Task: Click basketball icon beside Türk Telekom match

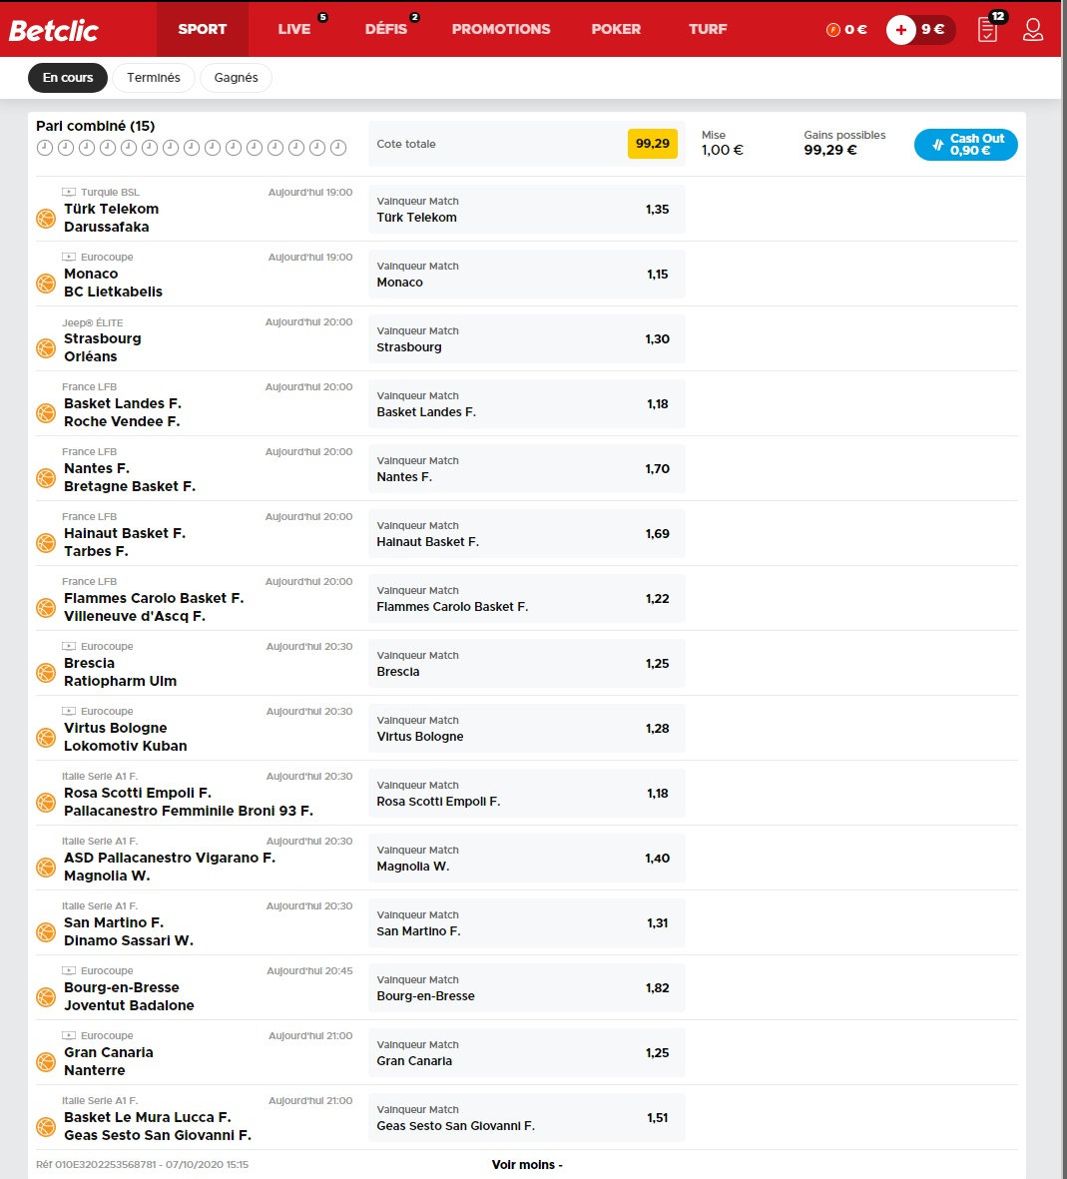Action: [x=46, y=219]
